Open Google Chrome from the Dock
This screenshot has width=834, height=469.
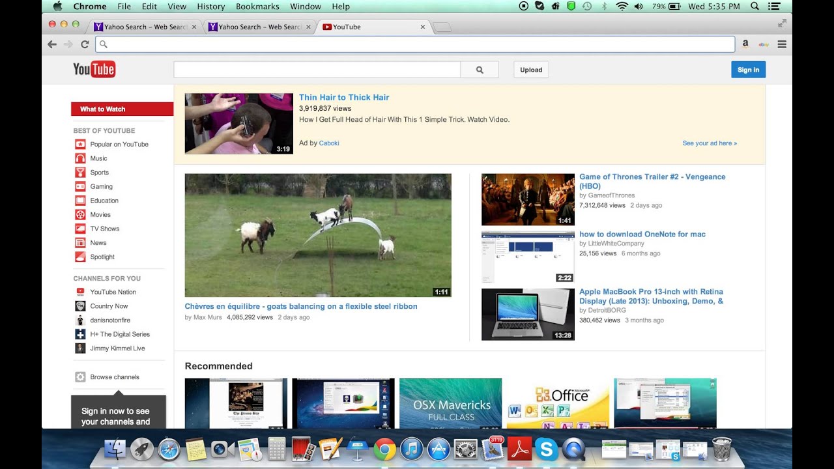pyautogui.click(x=384, y=449)
